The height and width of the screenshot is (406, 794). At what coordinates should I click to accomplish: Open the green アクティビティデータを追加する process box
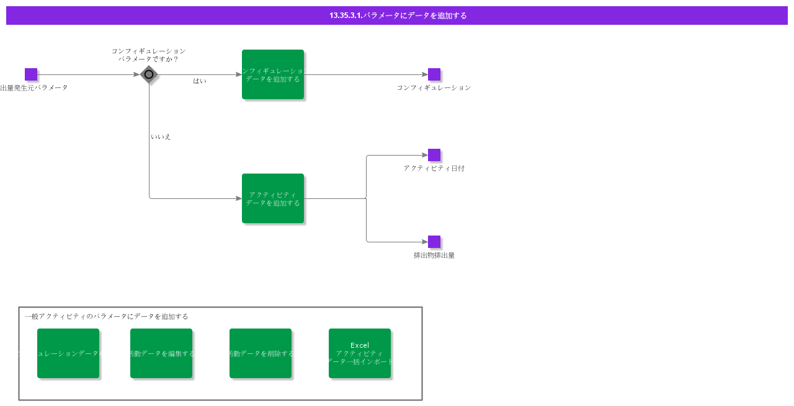coord(273,198)
